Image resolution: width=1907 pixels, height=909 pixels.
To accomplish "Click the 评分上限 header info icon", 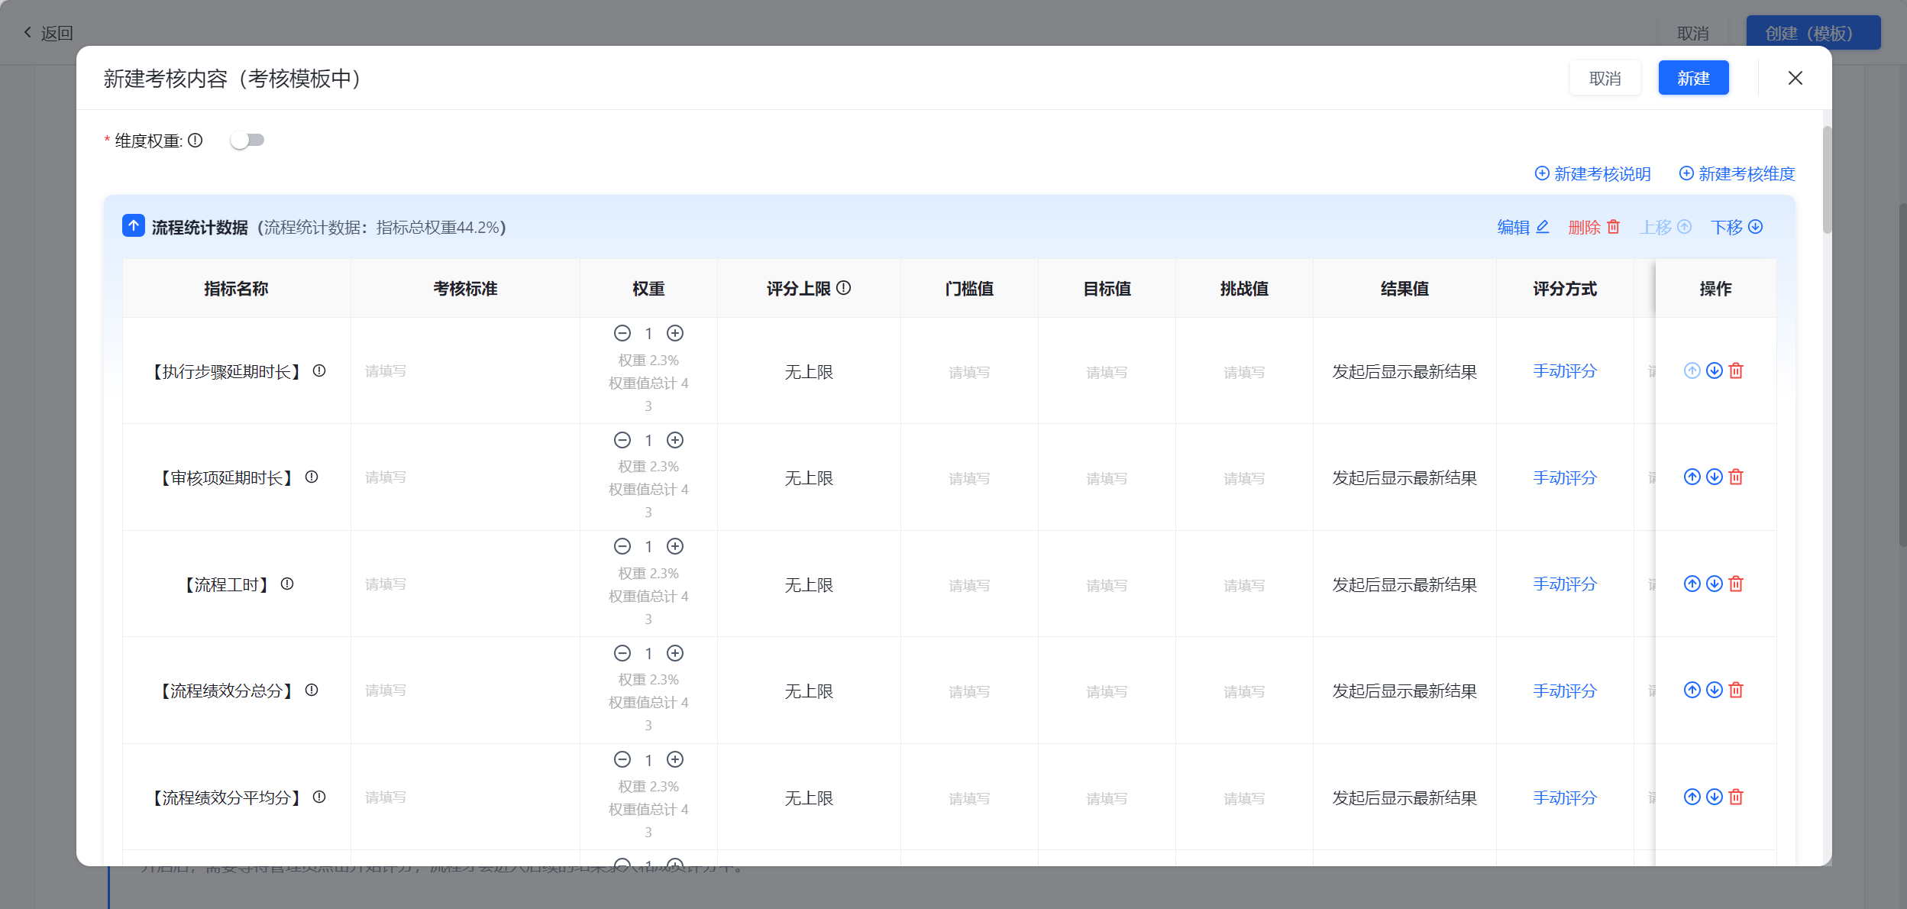I will coord(844,288).
